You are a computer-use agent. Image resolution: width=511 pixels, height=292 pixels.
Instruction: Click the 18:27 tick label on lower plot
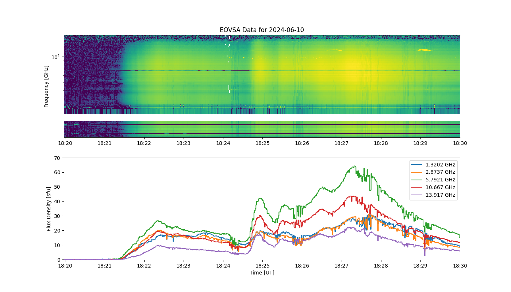coord(341,266)
